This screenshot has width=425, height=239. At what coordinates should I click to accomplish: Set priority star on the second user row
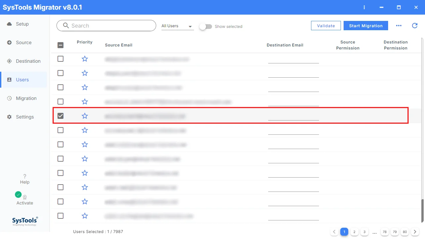click(x=85, y=73)
